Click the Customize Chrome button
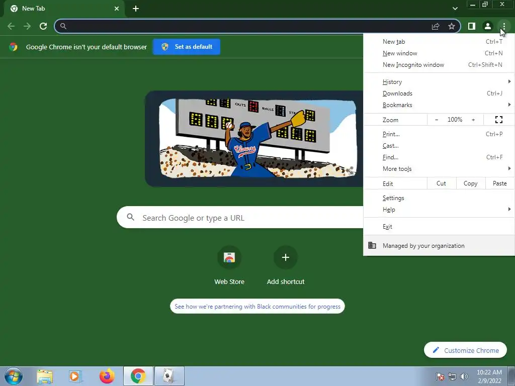Viewport: 515px width, 386px height. pyautogui.click(x=465, y=350)
